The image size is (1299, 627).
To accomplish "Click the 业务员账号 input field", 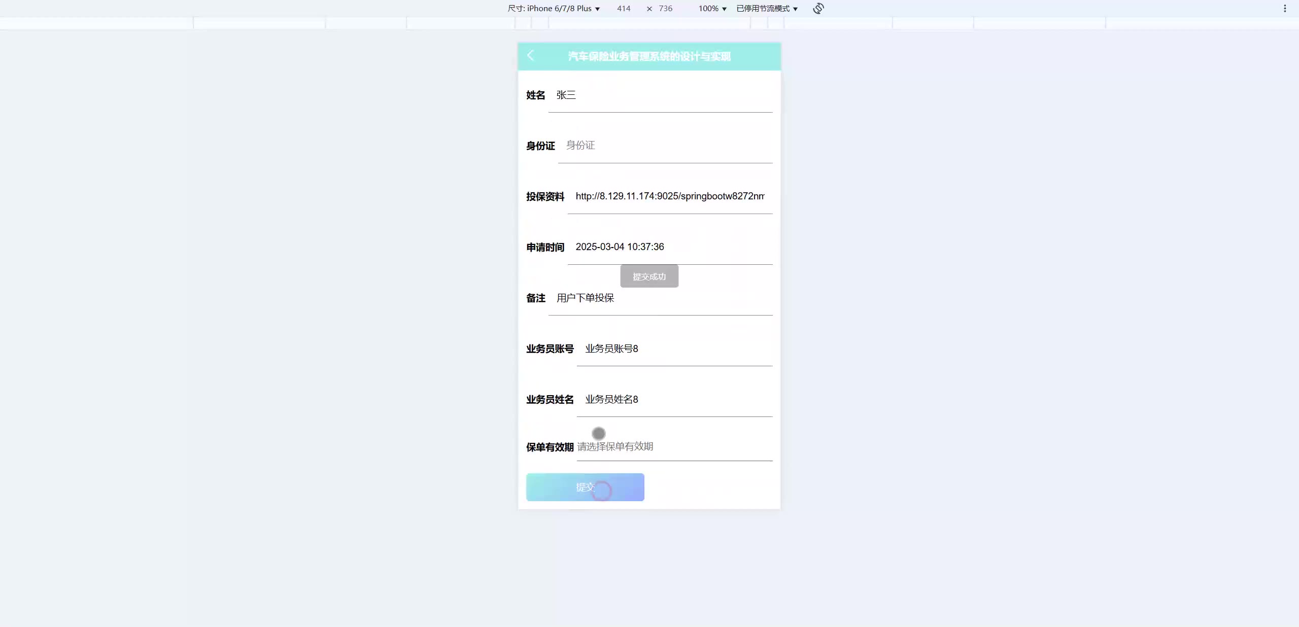I will (675, 349).
